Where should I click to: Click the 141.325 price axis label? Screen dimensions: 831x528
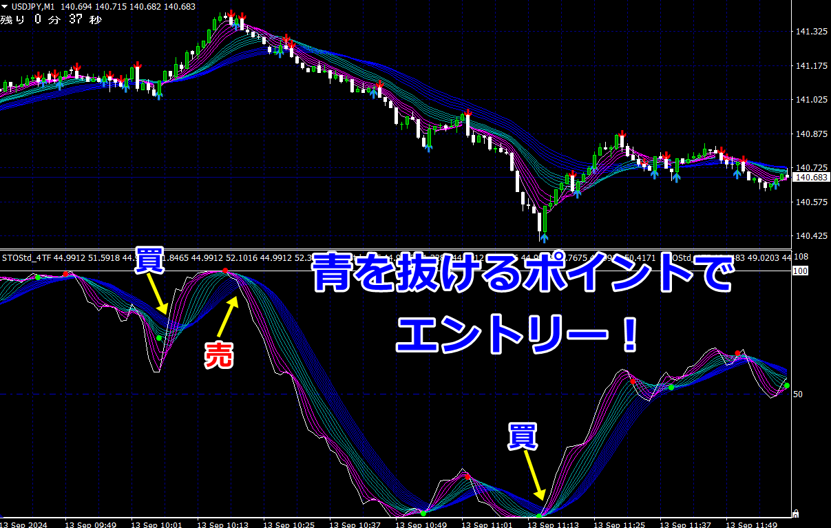tap(810, 32)
